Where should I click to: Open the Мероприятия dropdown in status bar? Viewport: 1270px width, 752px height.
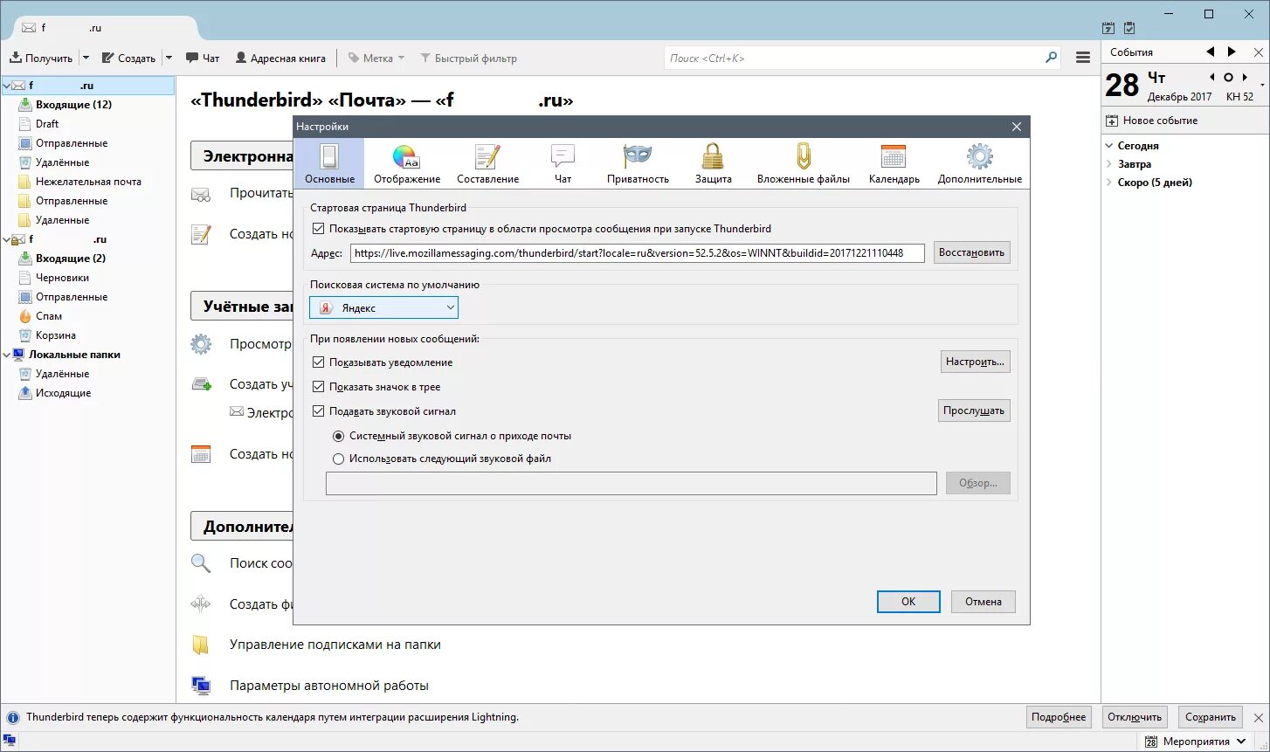tap(1195, 742)
